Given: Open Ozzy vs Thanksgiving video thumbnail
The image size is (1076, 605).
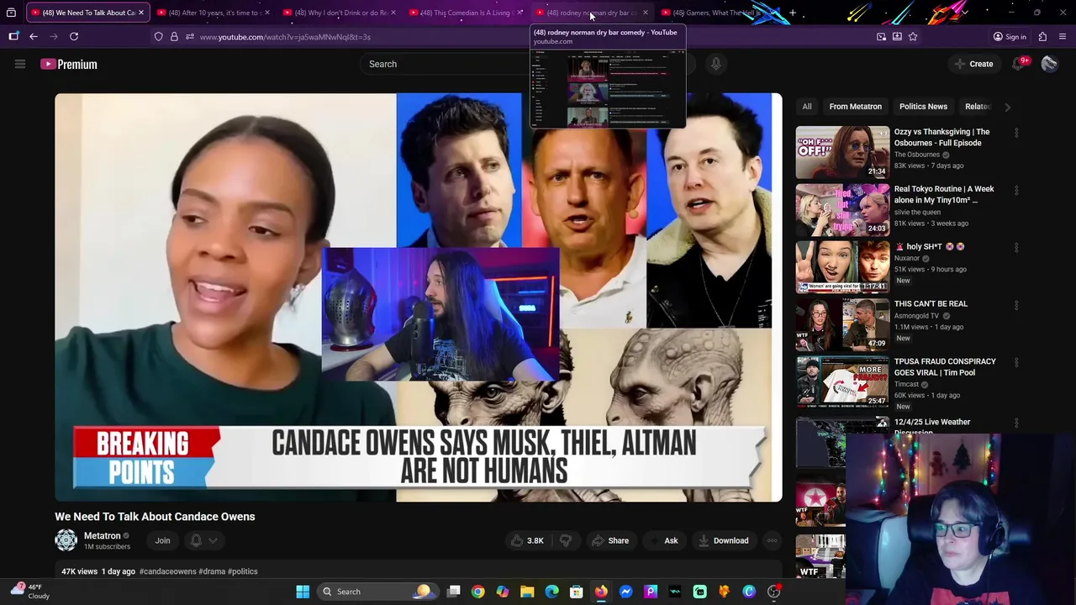Looking at the screenshot, I should click(842, 152).
